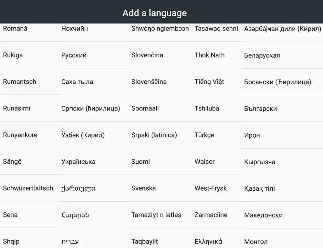
Task: Pick Soomaali from the list
Action: 145,108
